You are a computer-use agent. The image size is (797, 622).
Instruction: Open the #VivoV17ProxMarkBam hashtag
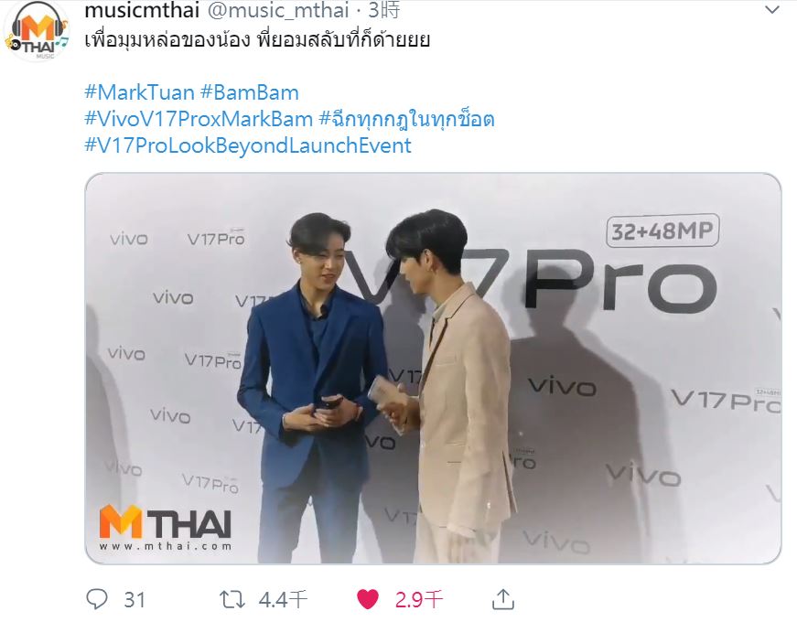click(199, 119)
